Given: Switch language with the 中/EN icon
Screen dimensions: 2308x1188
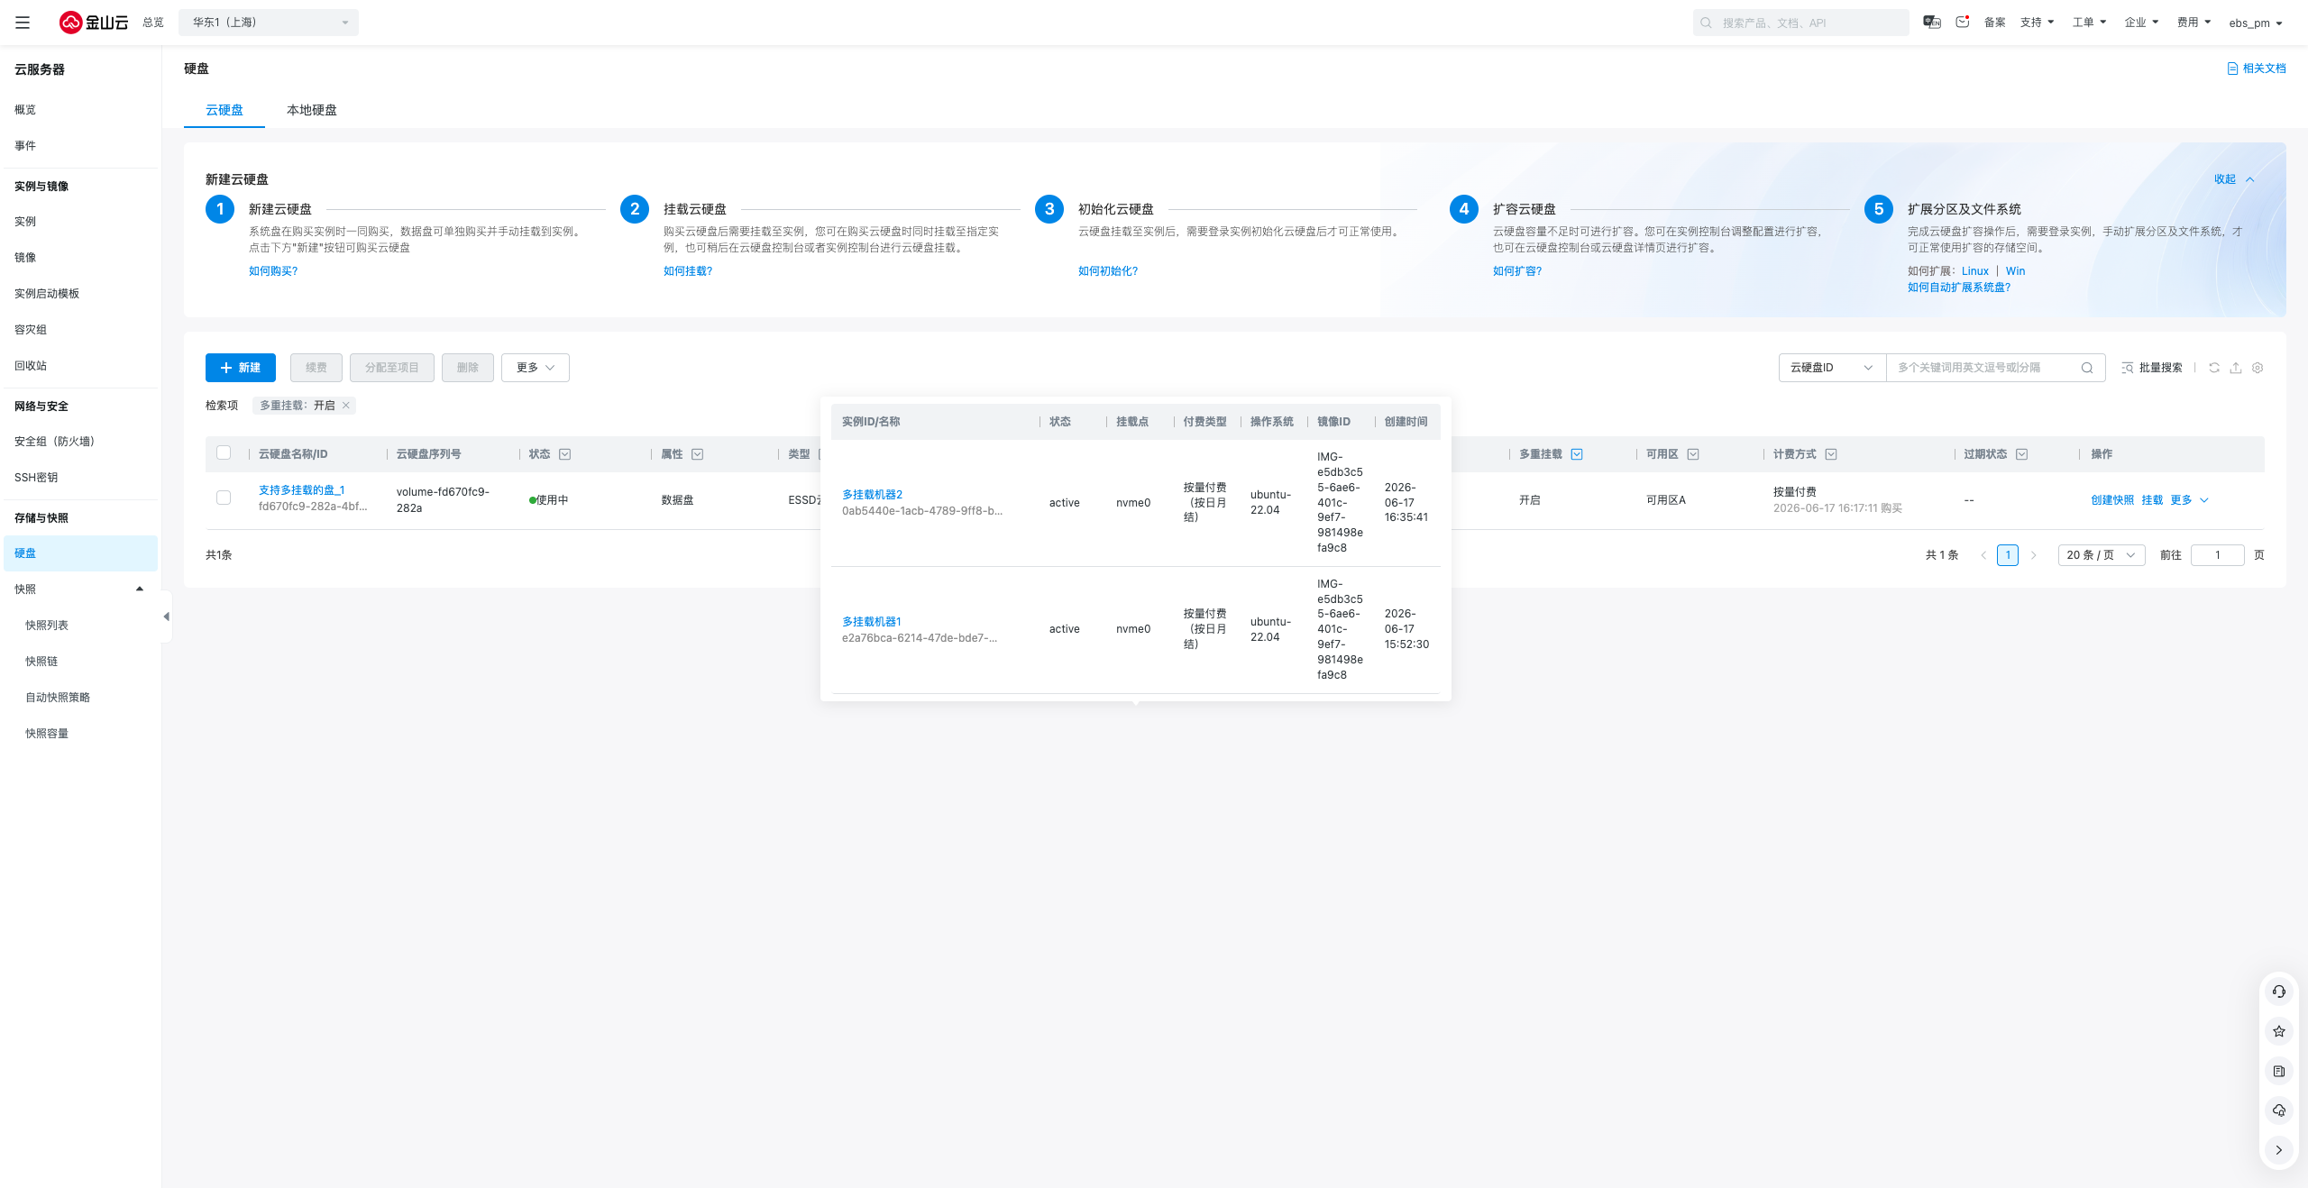Looking at the screenshot, I should tap(1931, 23).
